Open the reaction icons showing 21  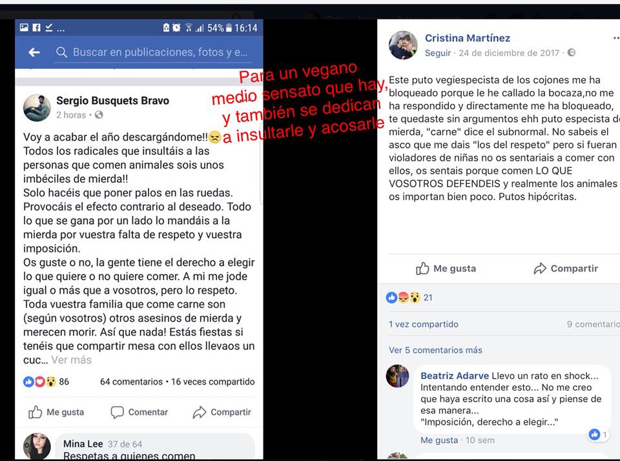click(x=409, y=297)
